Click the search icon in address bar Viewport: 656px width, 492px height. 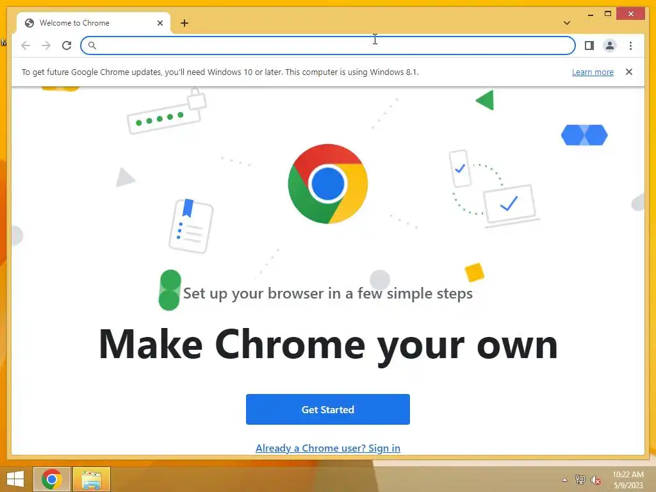click(92, 45)
